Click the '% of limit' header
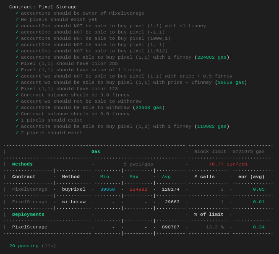 coord(209,214)
